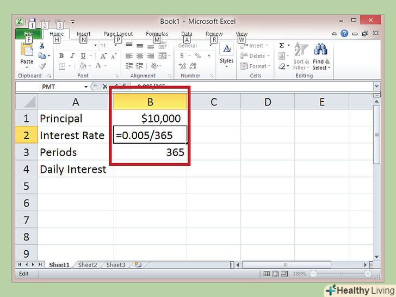Image resolution: width=396 pixels, height=297 pixels.
Task: Open Customize Quick Access Toolbar dropdown
Action: (x=73, y=22)
